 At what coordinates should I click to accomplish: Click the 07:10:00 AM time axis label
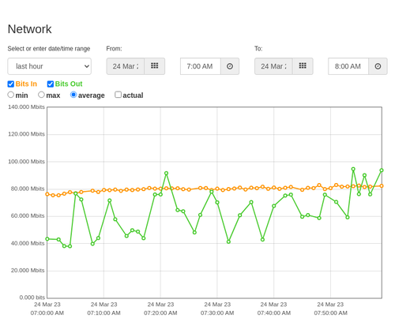[103, 313]
